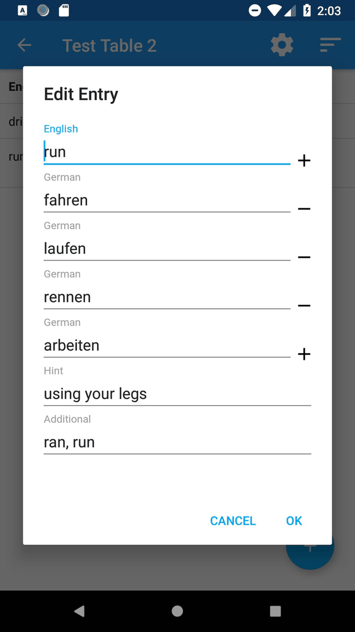This screenshot has width=355, height=632.
Task: Add another German translation field
Action: (304, 354)
